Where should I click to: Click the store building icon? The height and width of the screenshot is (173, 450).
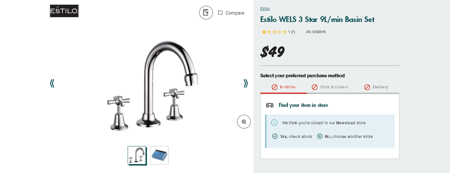(270, 105)
